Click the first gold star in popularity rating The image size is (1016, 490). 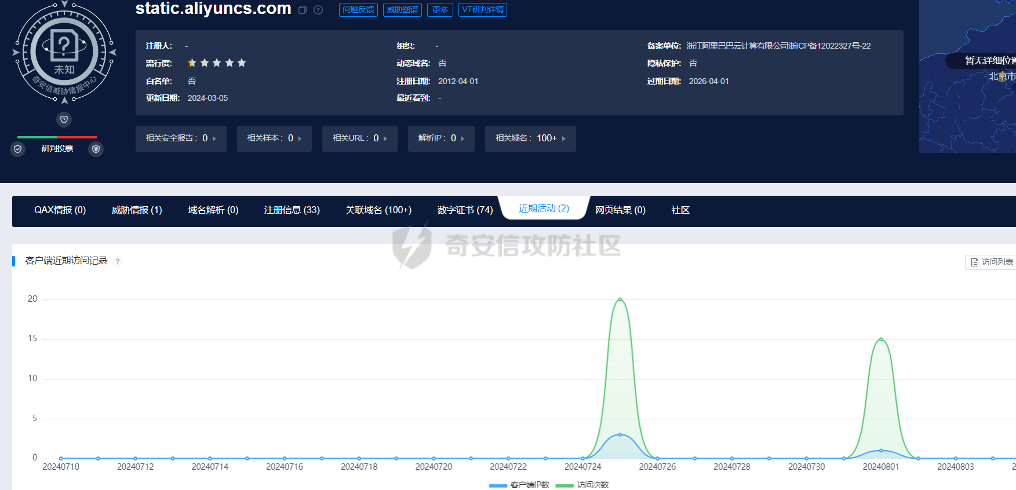pyautogui.click(x=192, y=63)
